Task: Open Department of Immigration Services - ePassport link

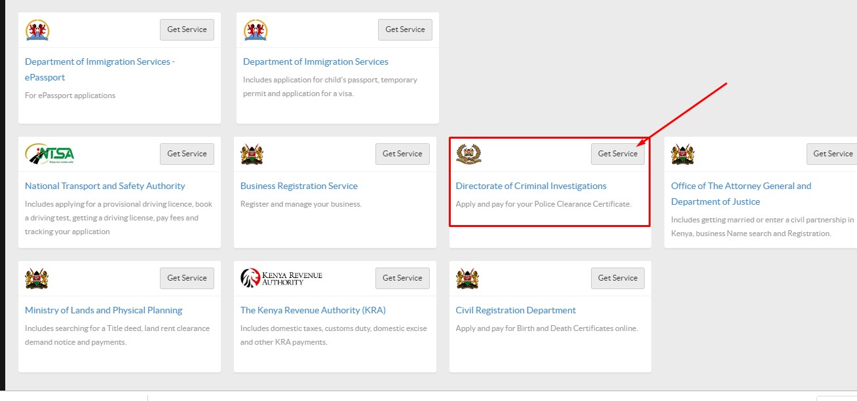Action: (x=100, y=69)
